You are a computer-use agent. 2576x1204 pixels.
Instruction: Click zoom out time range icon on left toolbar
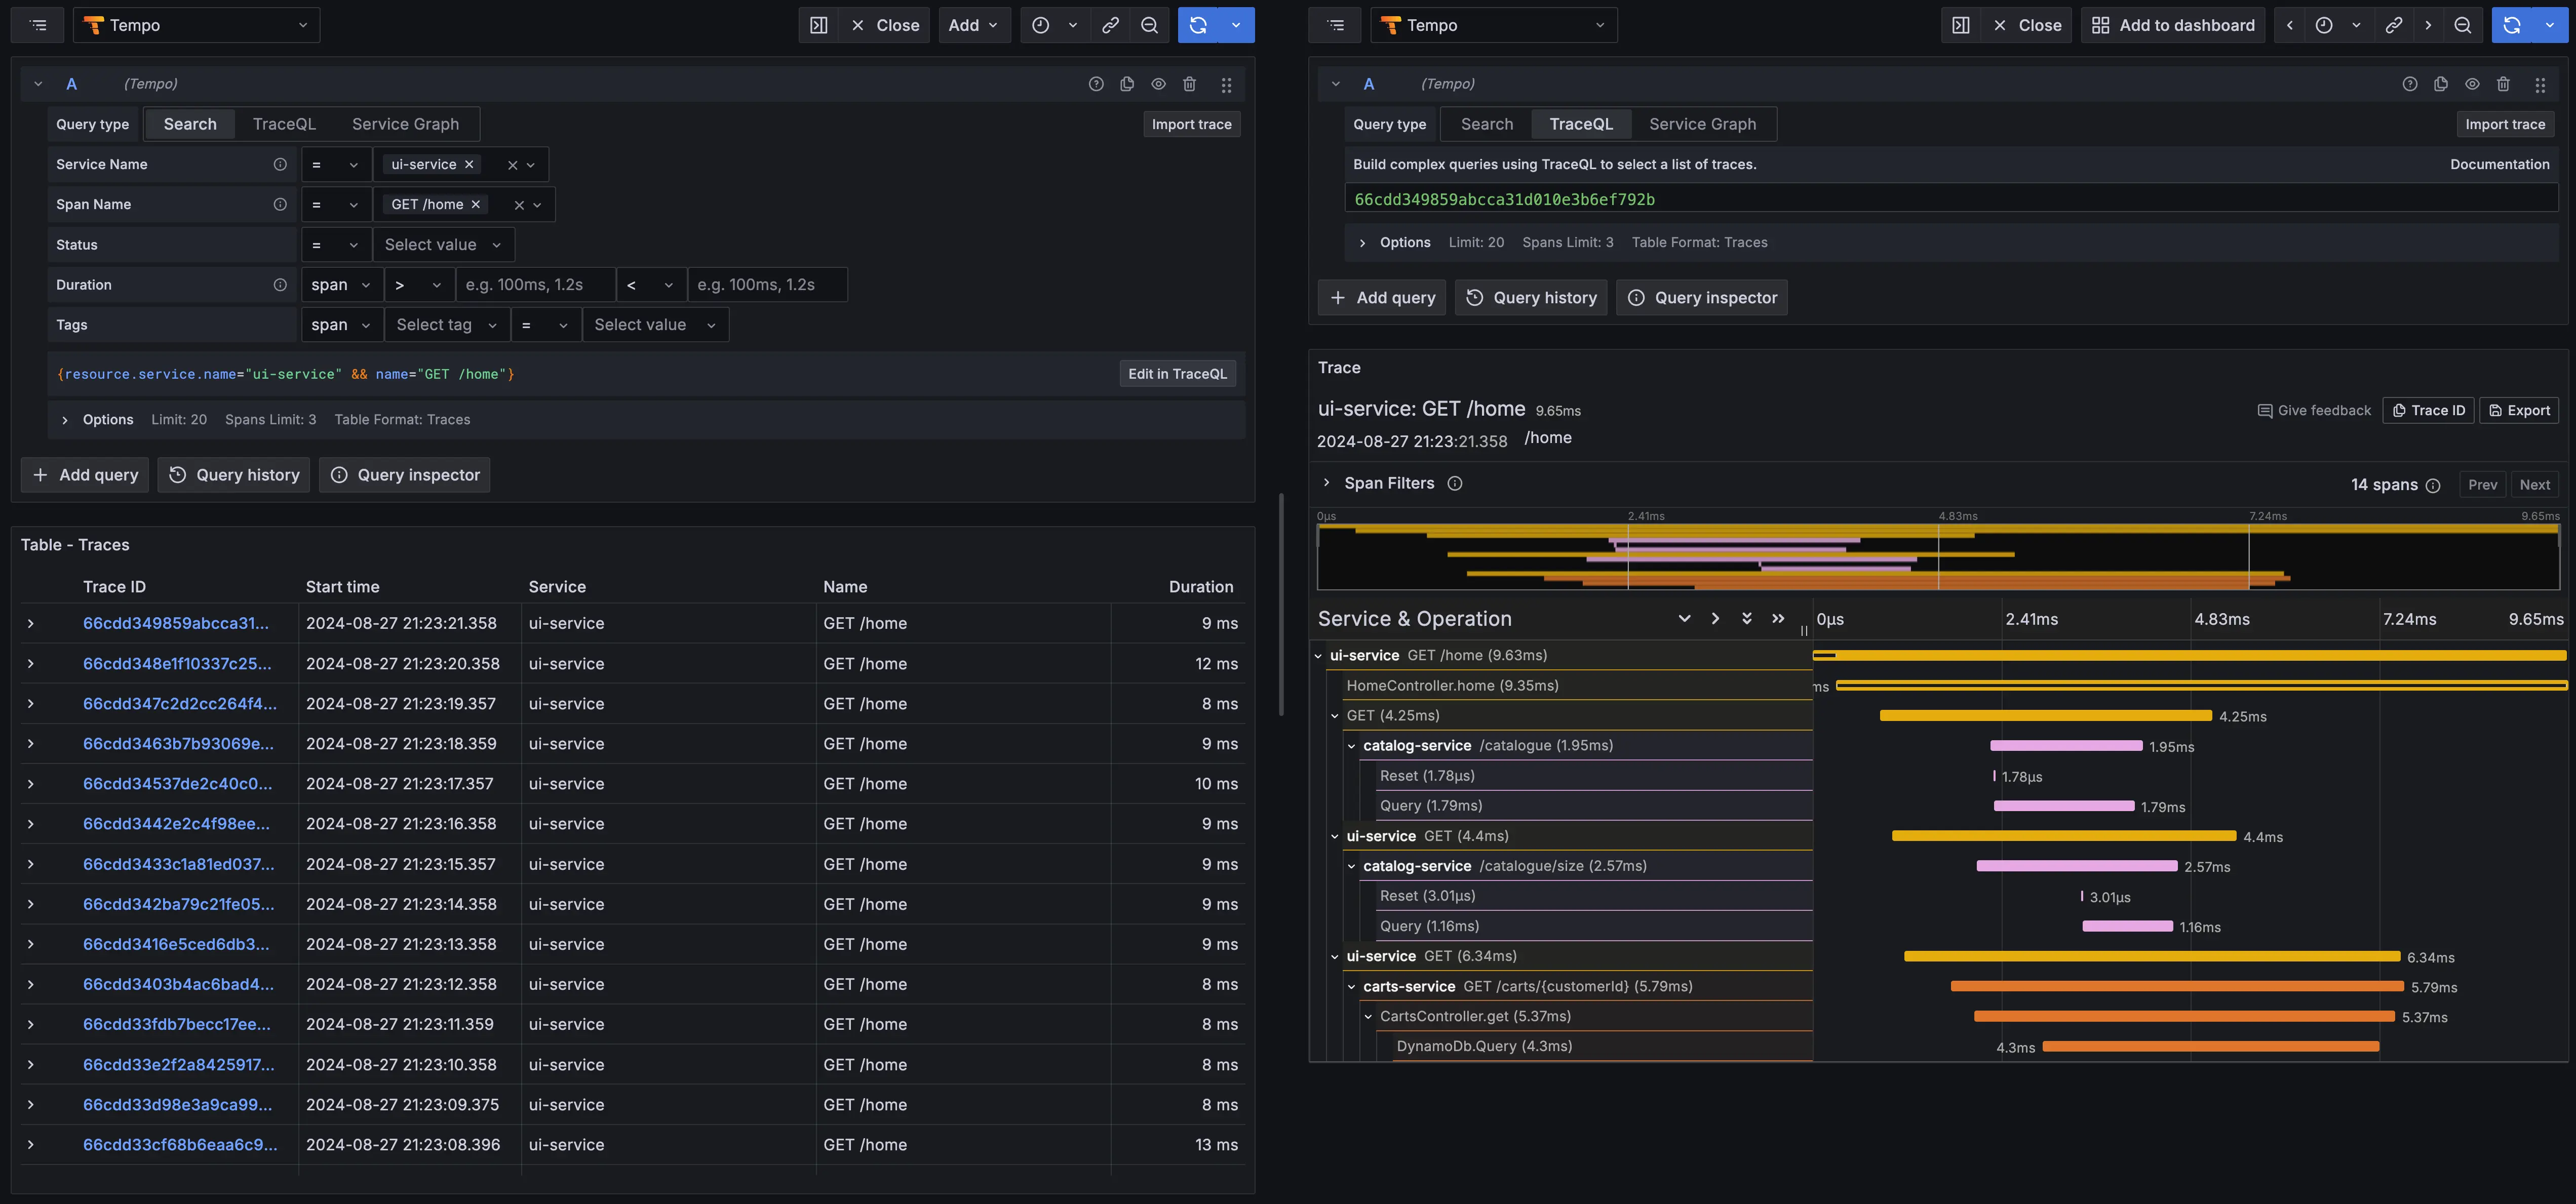click(x=1149, y=25)
